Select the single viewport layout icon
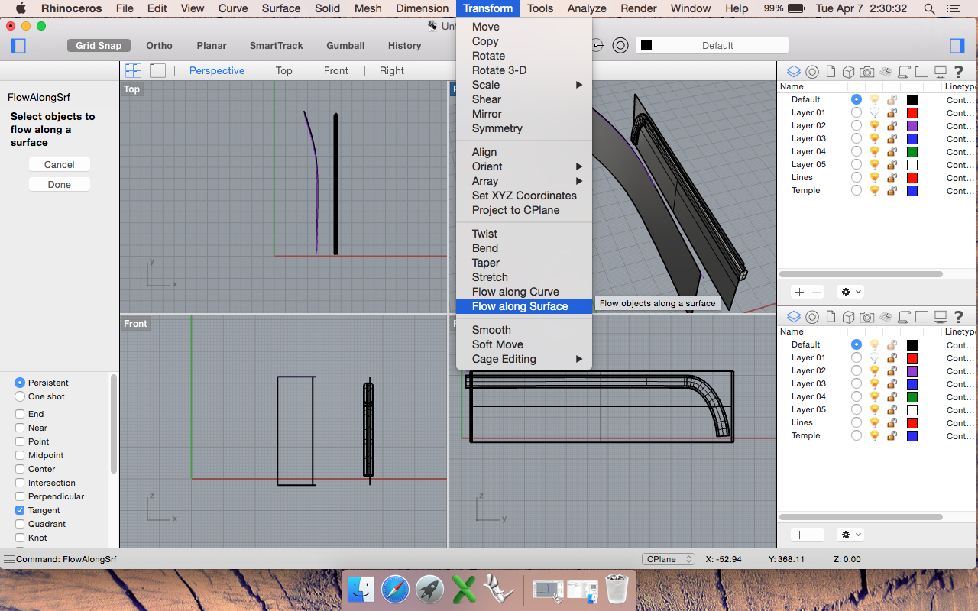This screenshot has height=611, width=978. click(x=157, y=70)
